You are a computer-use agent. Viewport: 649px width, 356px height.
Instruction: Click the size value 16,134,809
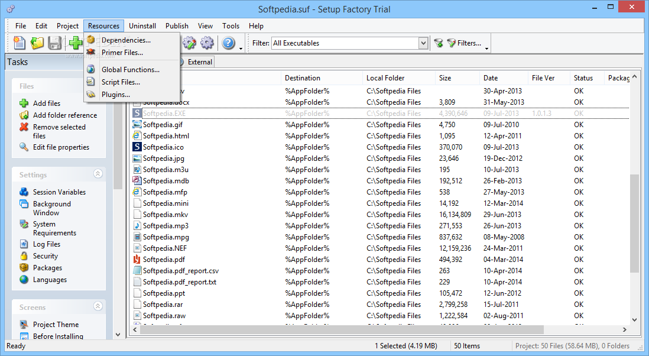tap(455, 215)
